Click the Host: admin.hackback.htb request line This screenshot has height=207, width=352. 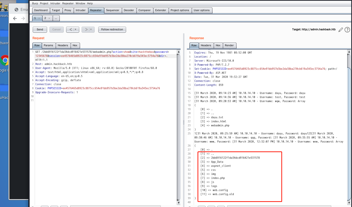pos(54,64)
